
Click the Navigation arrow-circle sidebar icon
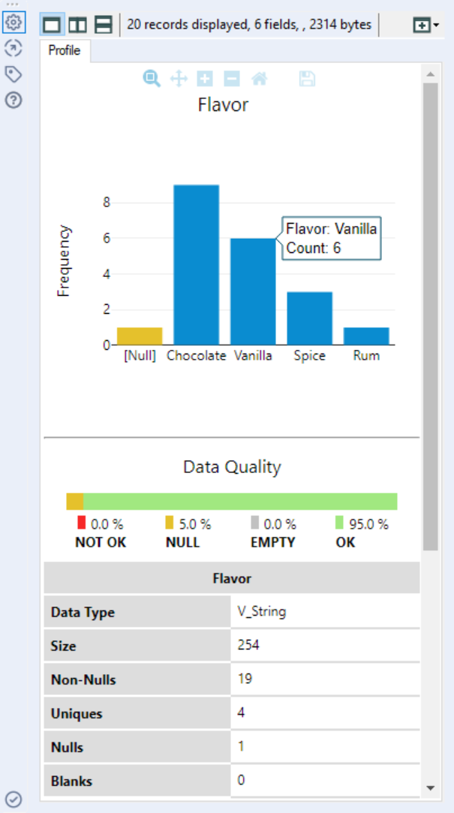tap(13, 49)
